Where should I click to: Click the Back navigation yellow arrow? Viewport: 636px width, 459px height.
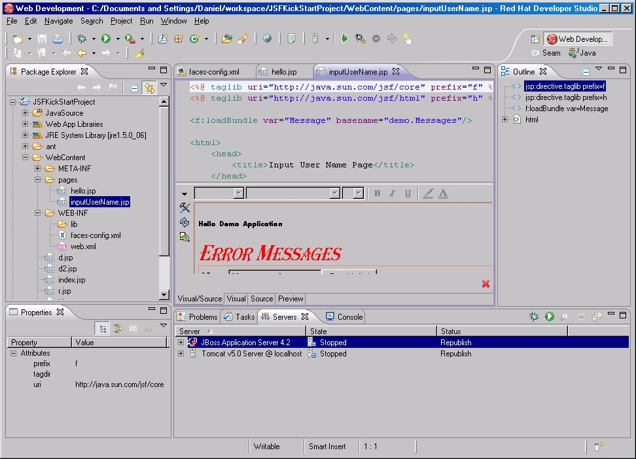(82, 53)
